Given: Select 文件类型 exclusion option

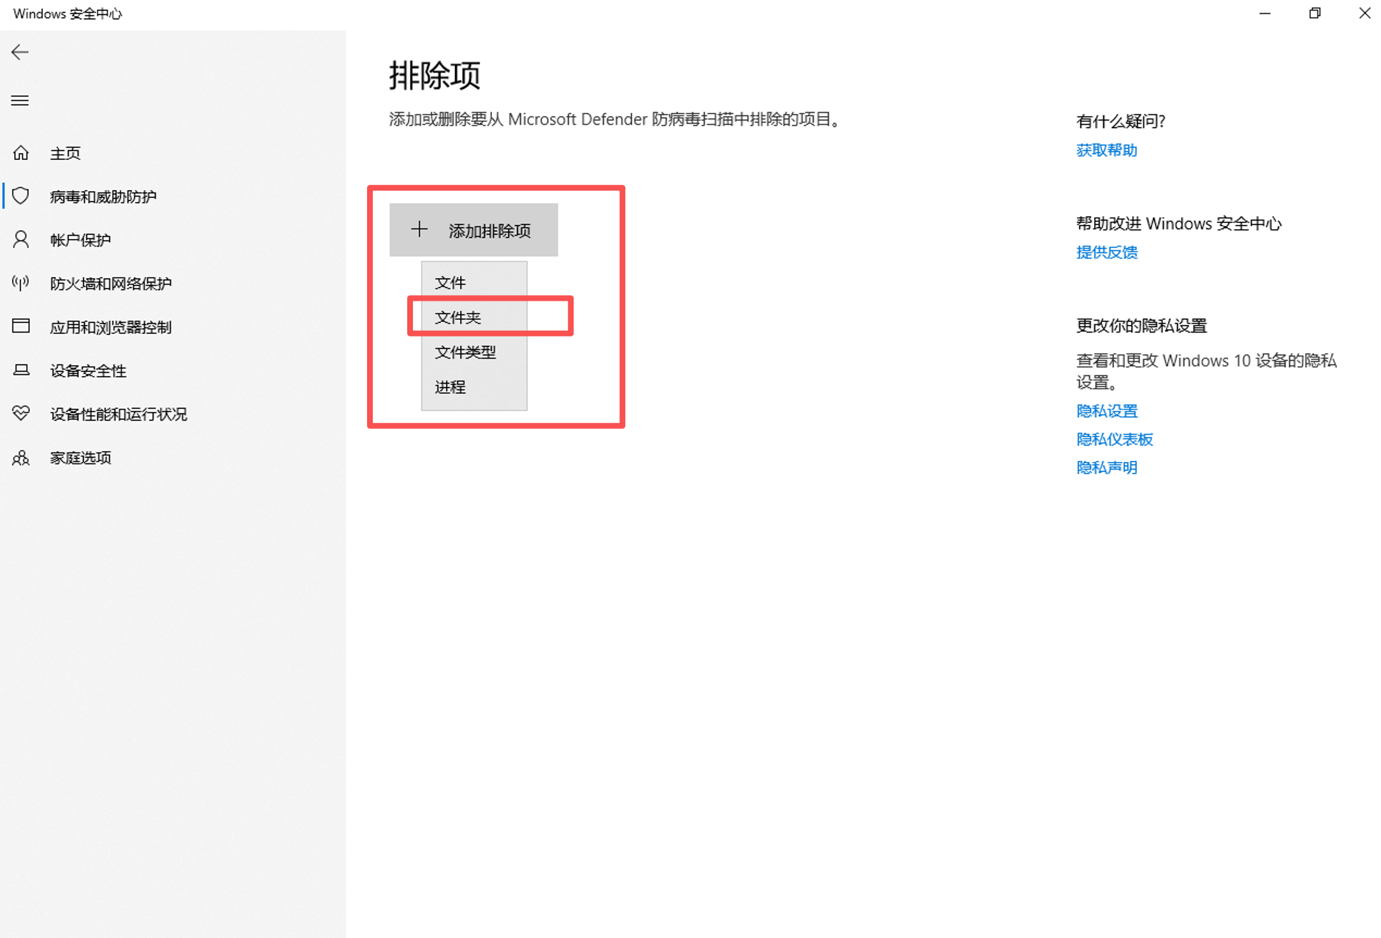Looking at the screenshot, I should [x=474, y=352].
